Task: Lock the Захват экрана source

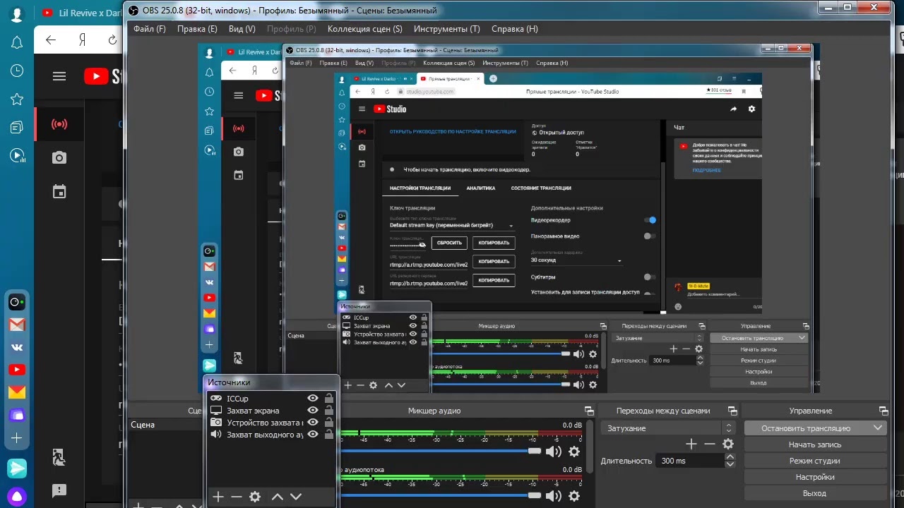Action: [328, 411]
